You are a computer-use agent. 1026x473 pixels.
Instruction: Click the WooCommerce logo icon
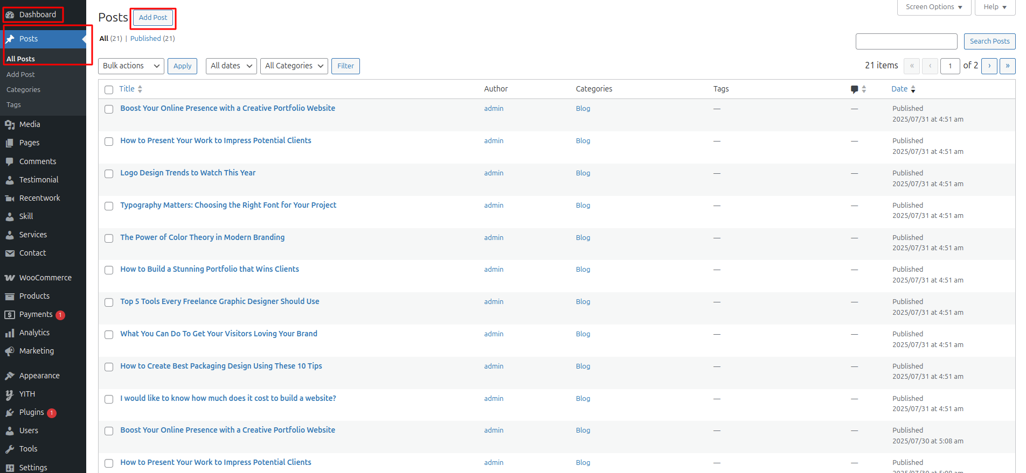coord(10,278)
